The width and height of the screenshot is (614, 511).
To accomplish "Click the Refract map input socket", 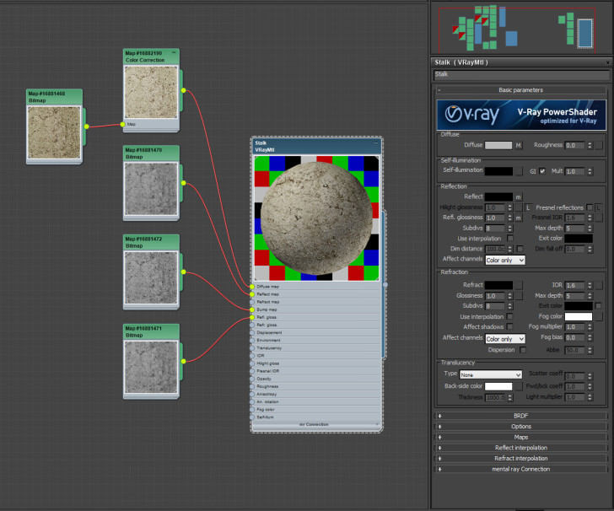I will point(252,302).
